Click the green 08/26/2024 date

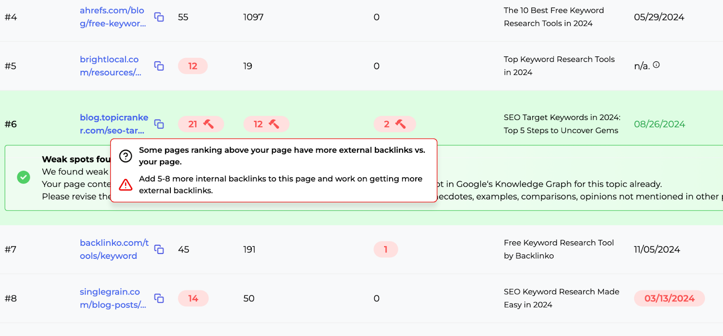[659, 124]
